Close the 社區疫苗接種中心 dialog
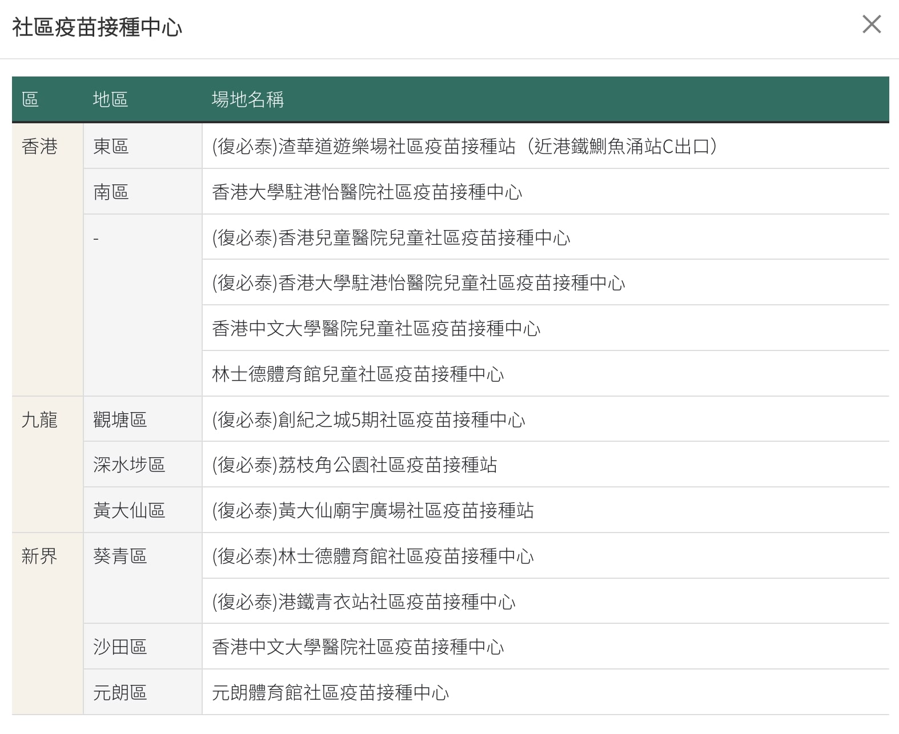The width and height of the screenshot is (899, 734). 872,25
